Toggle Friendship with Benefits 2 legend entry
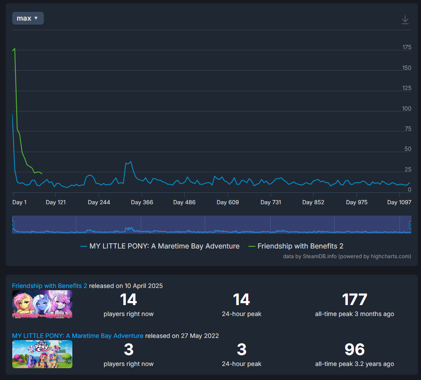This screenshot has height=380, width=421. coord(296,246)
